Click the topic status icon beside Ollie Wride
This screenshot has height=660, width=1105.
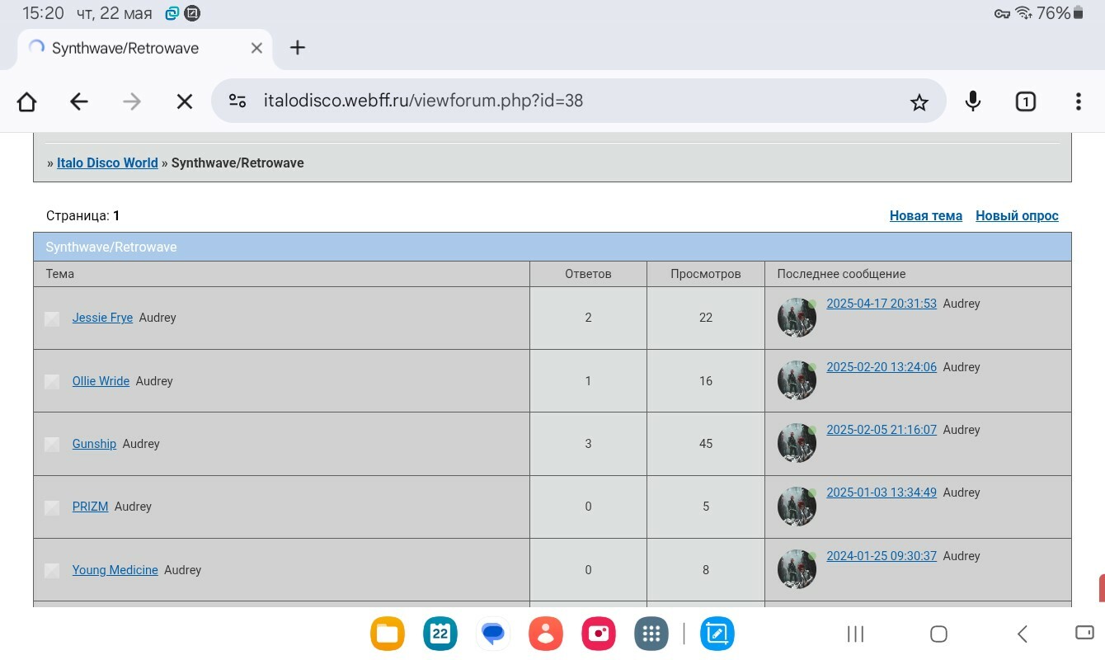click(x=52, y=382)
